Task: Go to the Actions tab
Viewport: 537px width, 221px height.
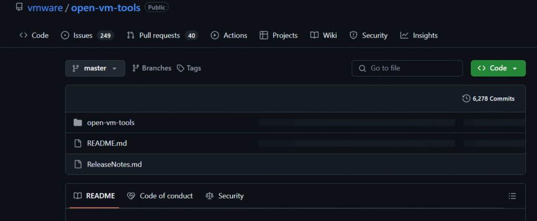Action: (229, 35)
